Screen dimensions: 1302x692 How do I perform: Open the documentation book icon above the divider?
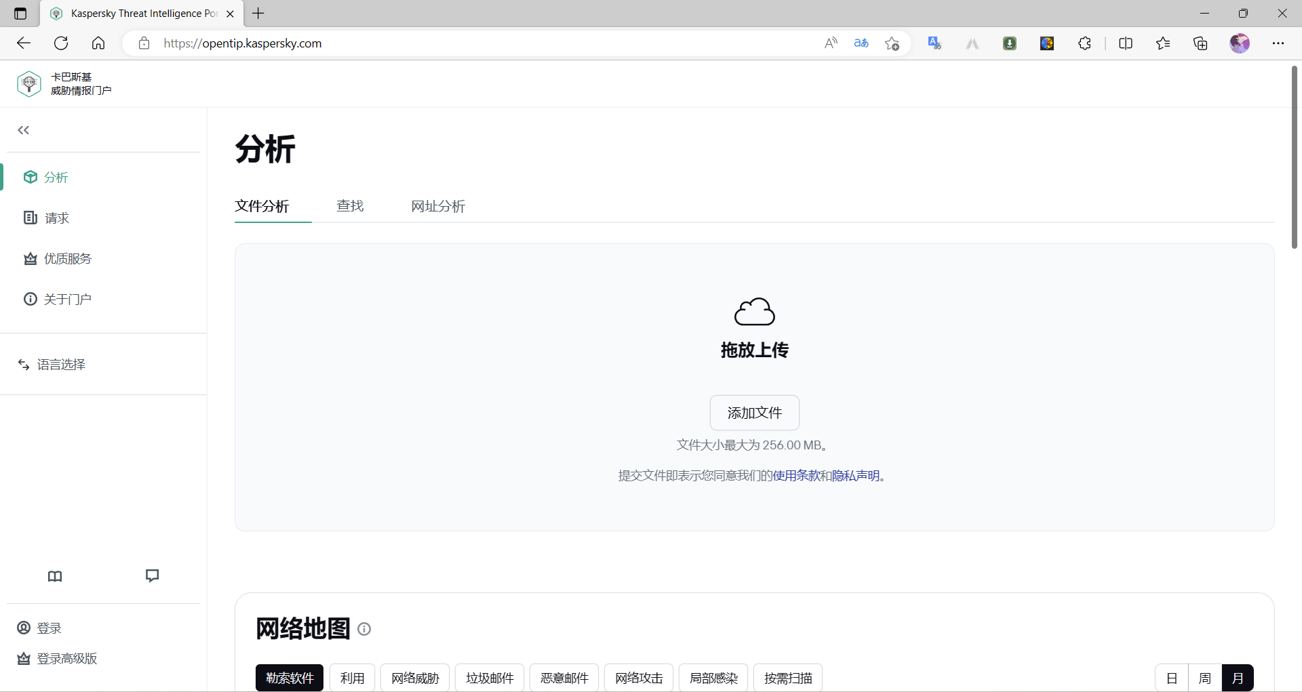(x=54, y=576)
